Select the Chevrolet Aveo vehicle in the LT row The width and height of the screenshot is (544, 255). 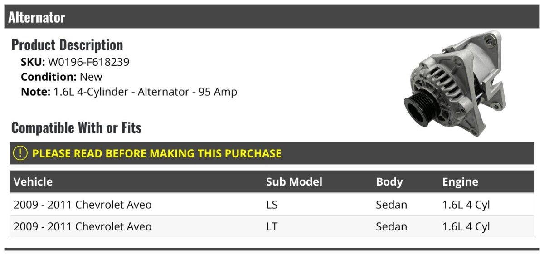83,226
